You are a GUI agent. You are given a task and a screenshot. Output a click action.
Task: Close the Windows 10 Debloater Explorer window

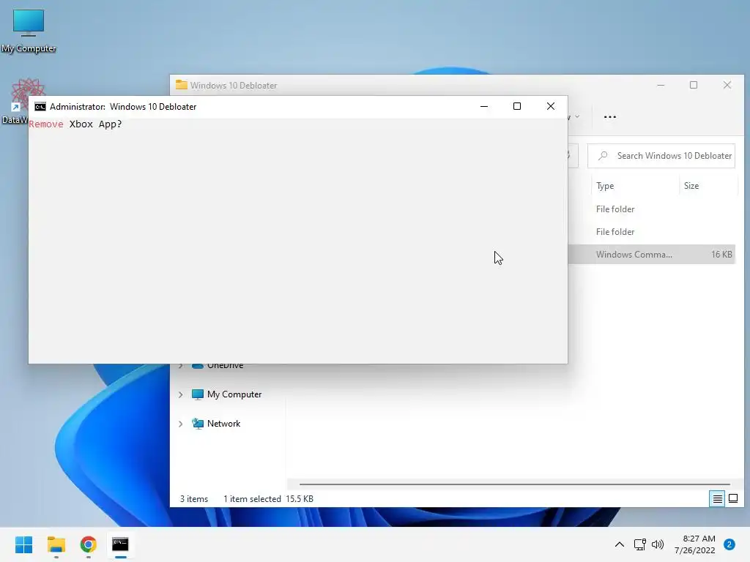click(727, 85)
